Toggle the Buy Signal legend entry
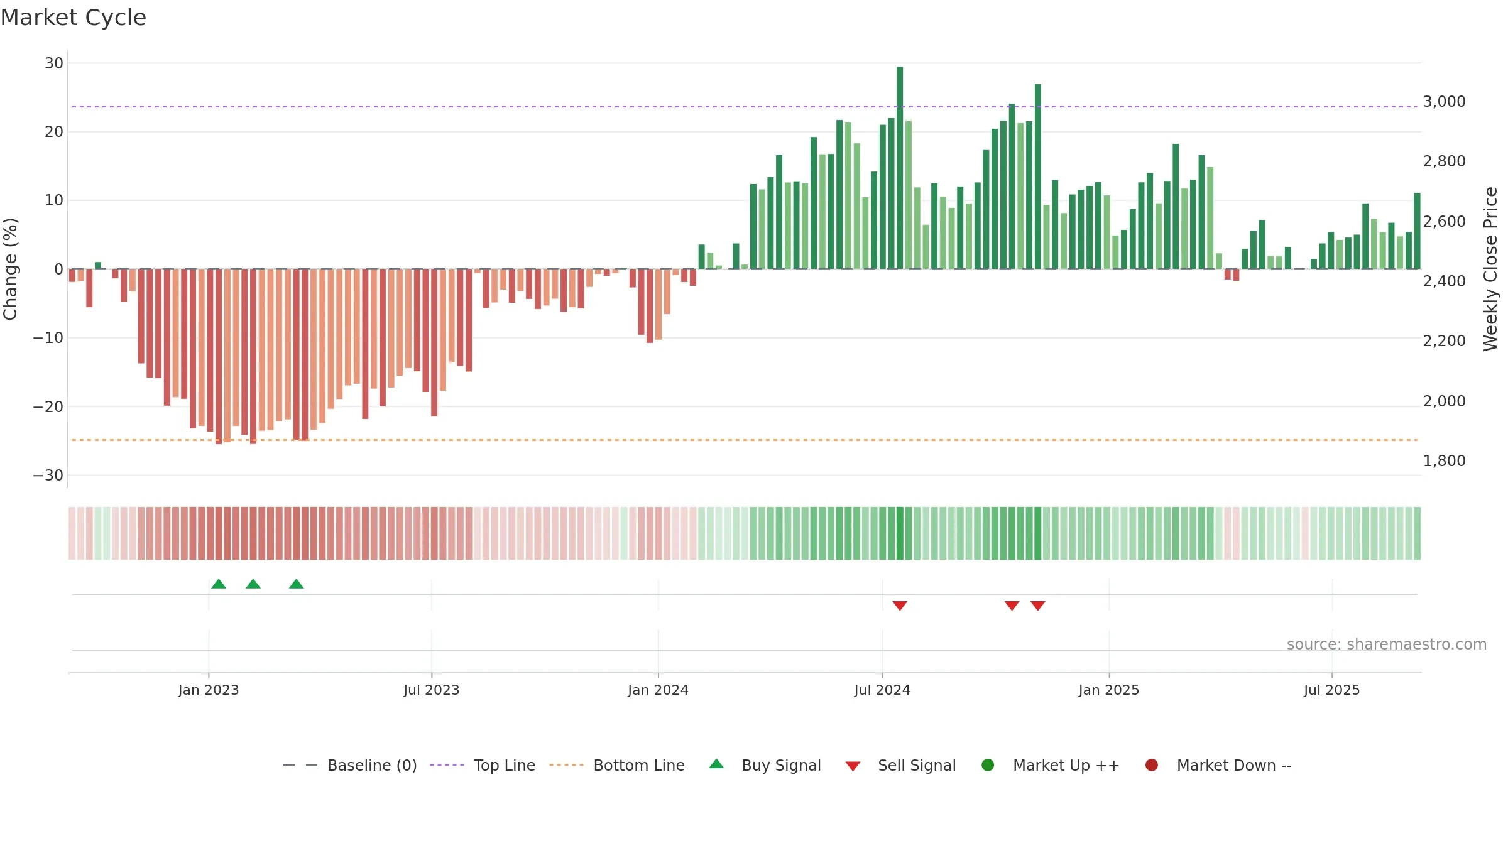Screen dimensions: 1508x848 (765, 765)
